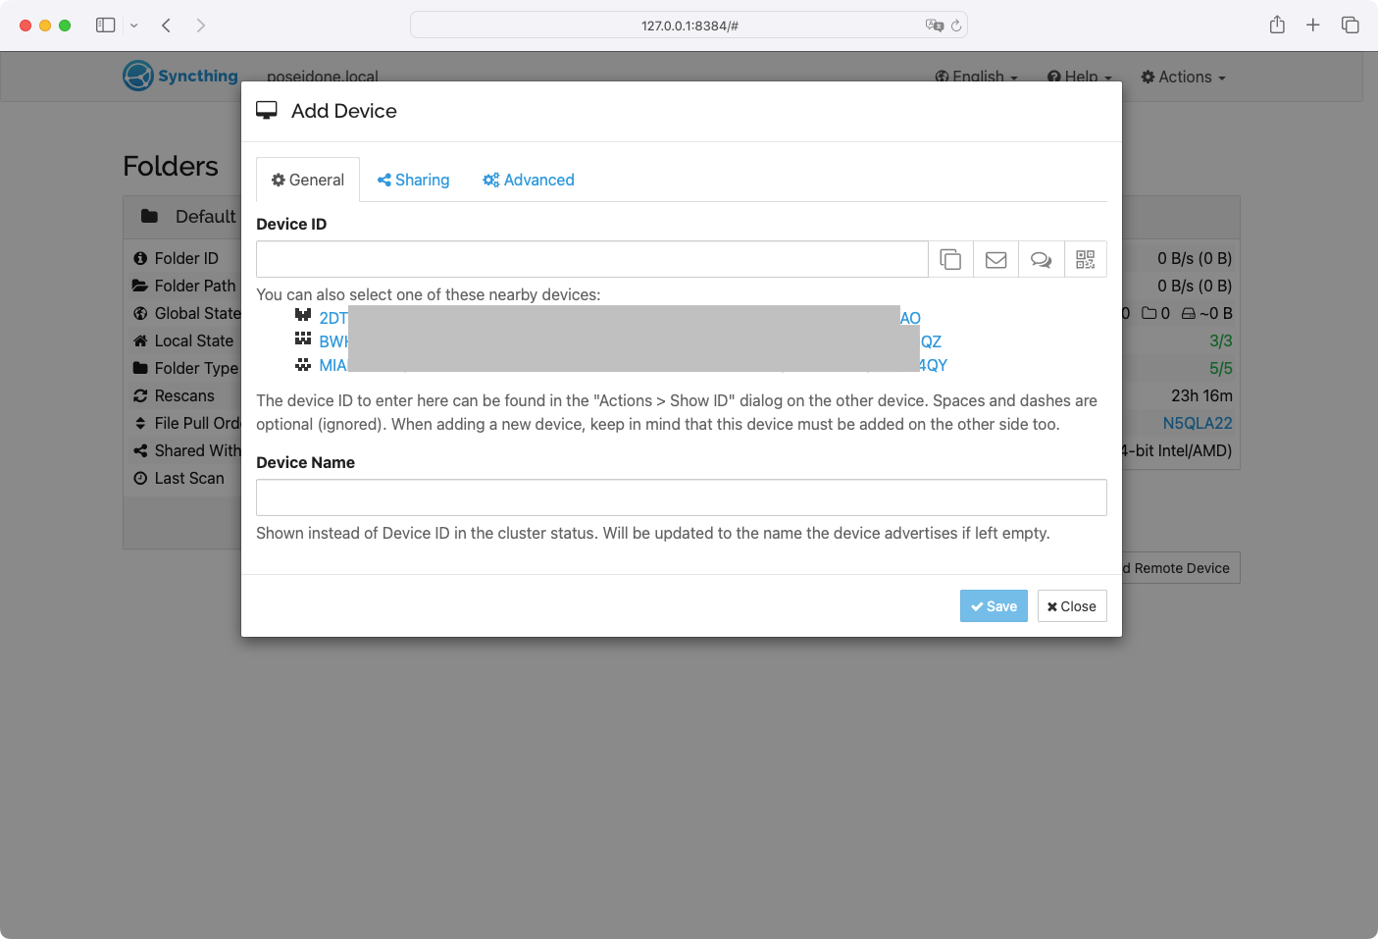Choose the nearby device starting with BWH
This screenshot has width=1378, height=939.
point(332,341)
